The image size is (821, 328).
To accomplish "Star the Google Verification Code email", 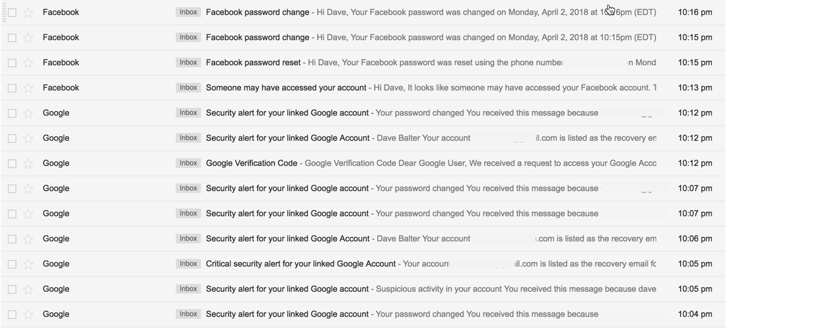I will tap(28, 164).
